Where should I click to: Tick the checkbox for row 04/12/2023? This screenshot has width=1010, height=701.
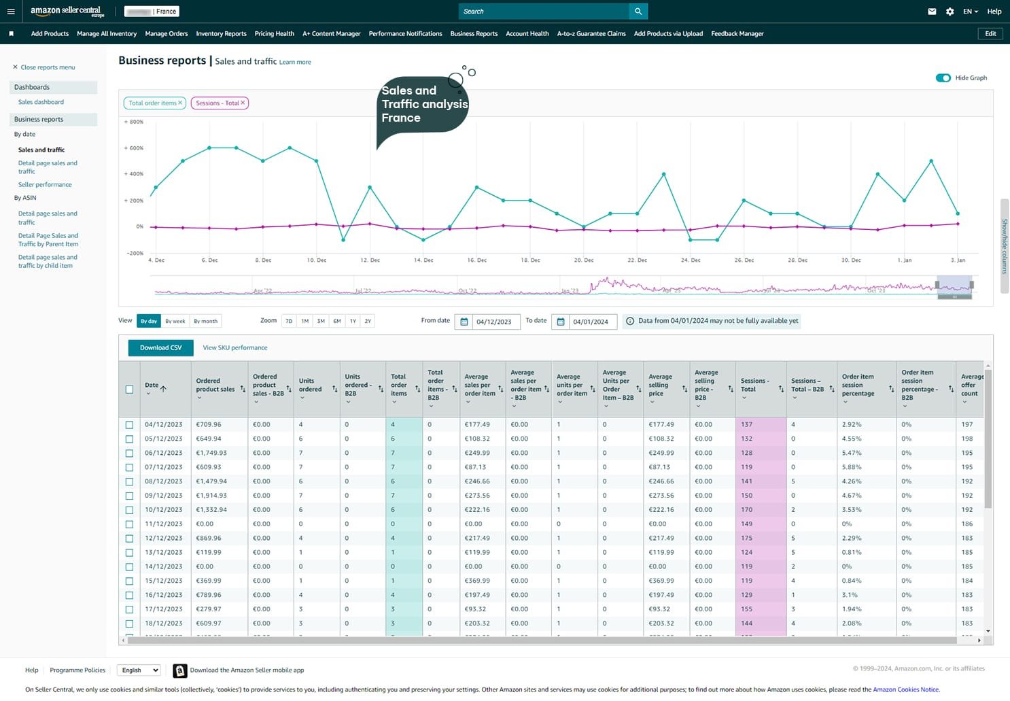[129, 425]
